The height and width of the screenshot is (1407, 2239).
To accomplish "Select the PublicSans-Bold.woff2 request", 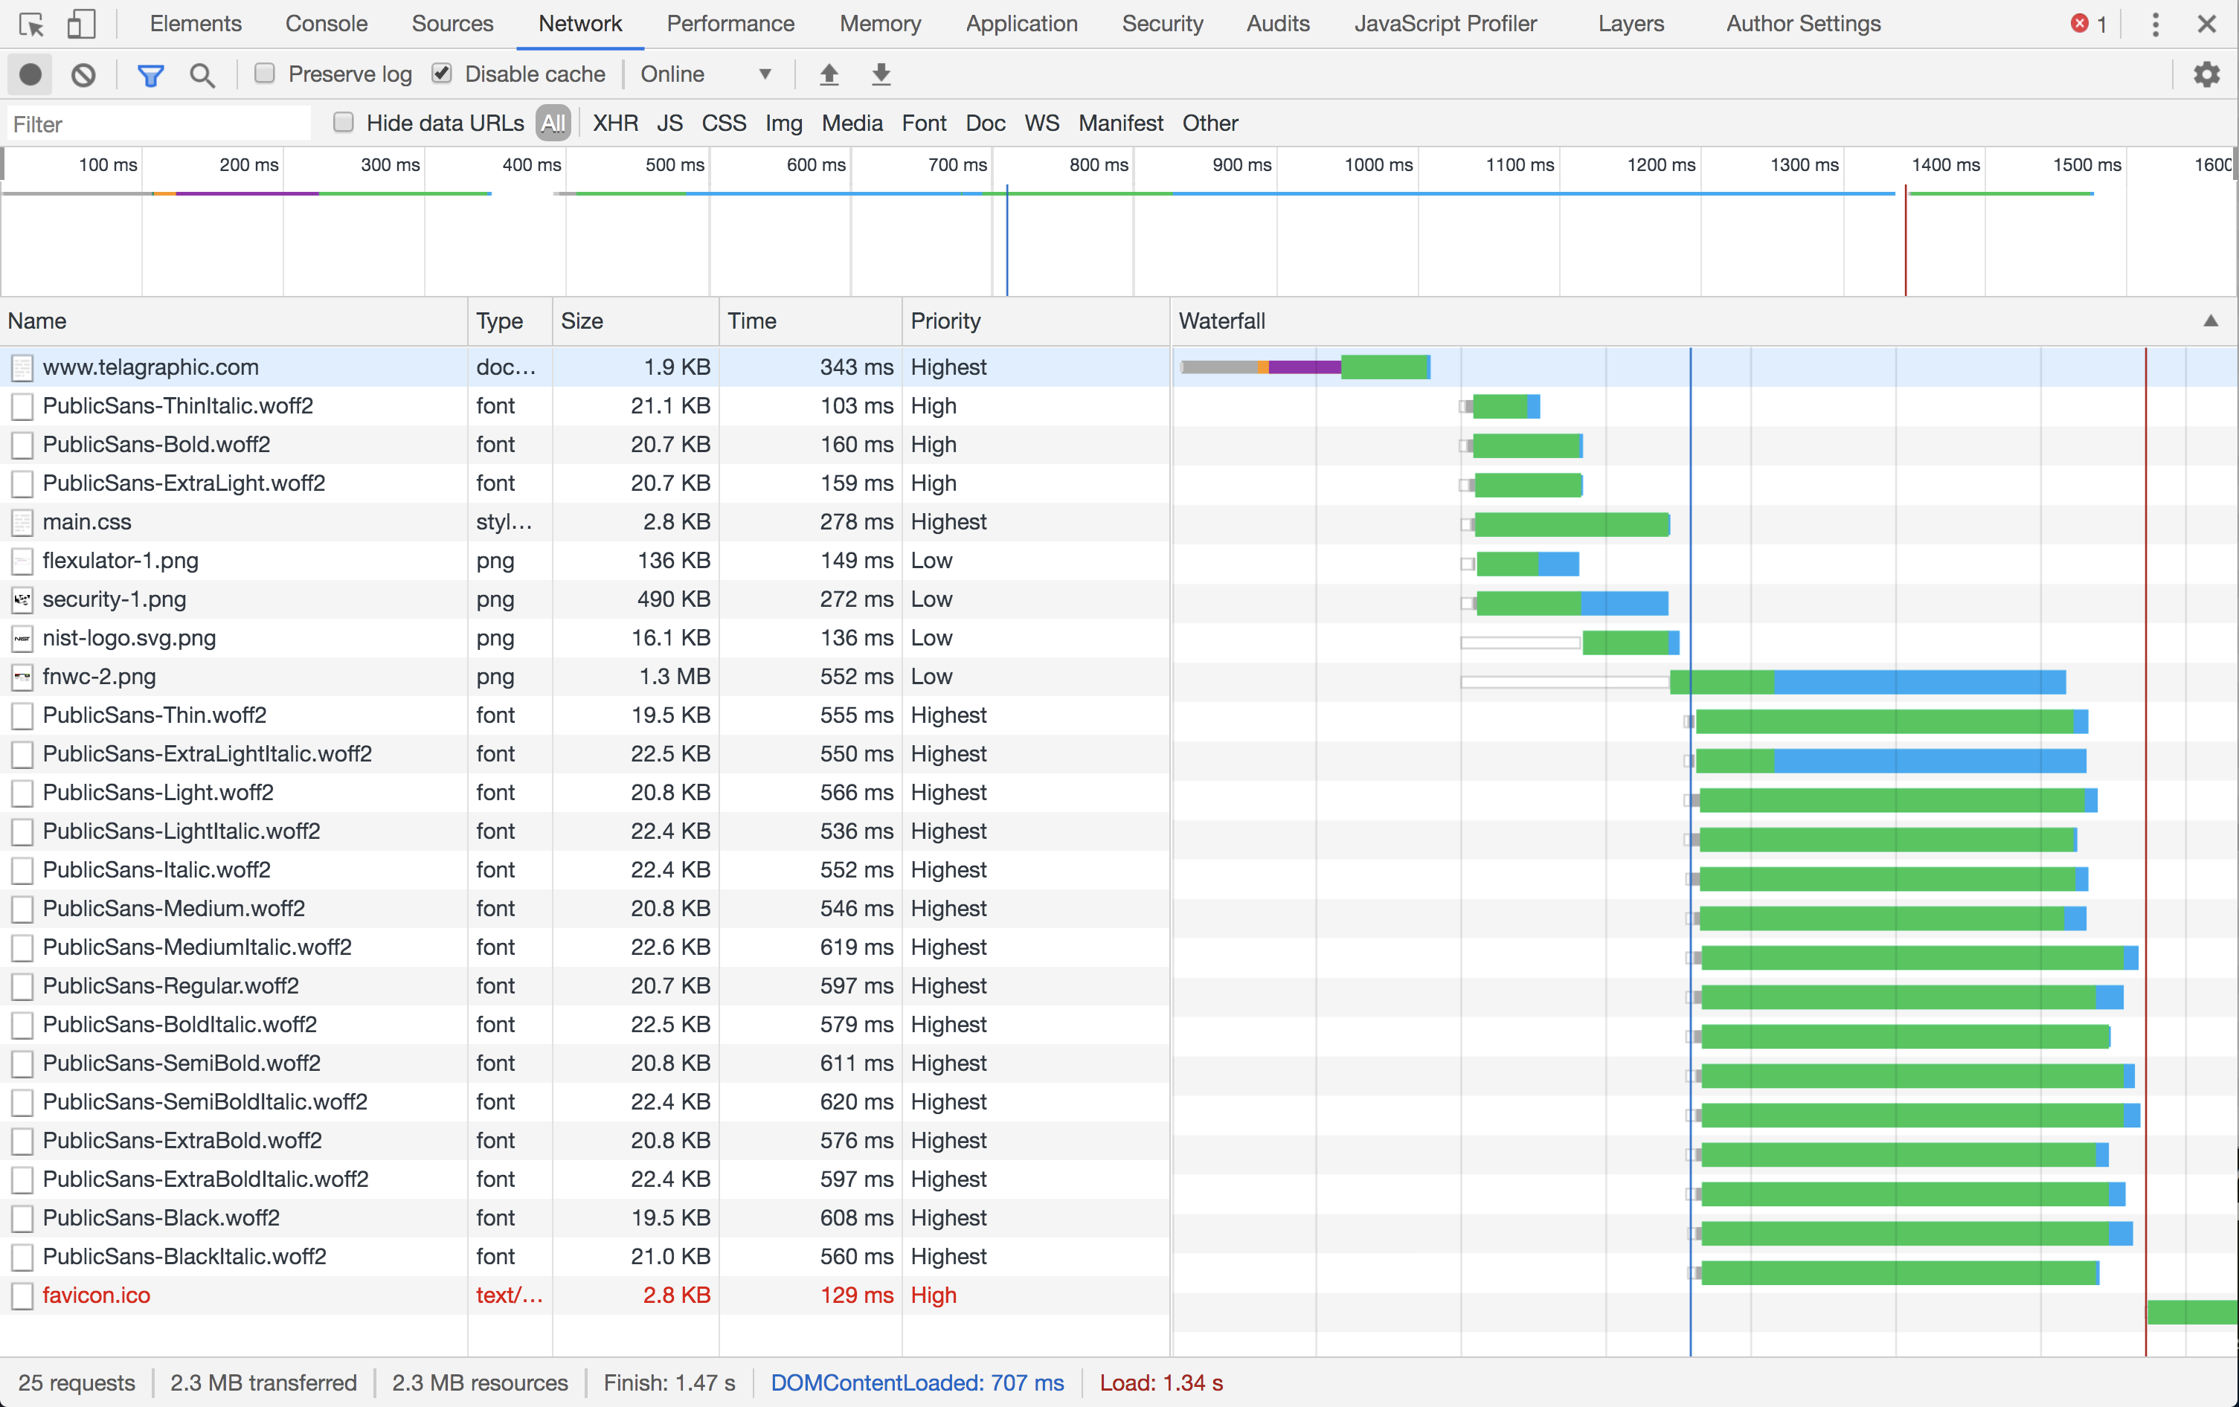I will (x=156, y=445).
